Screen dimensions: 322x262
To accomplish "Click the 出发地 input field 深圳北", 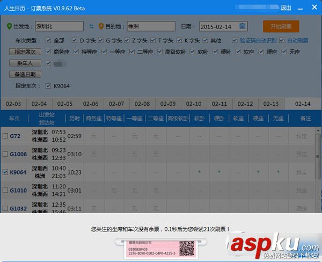I will click(60, 26).
